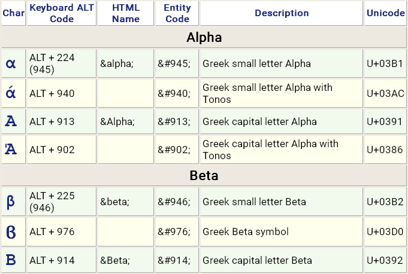
Task: Click the Beta section heading
Action: coord(204,176)
